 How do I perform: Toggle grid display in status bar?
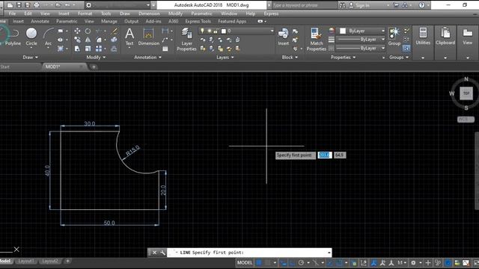259,262
